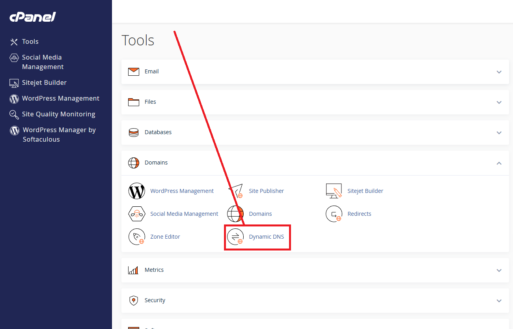Screen dimensions: 513x329
Task: Expand the Metrics section chevron
Action: pos(499,270)
